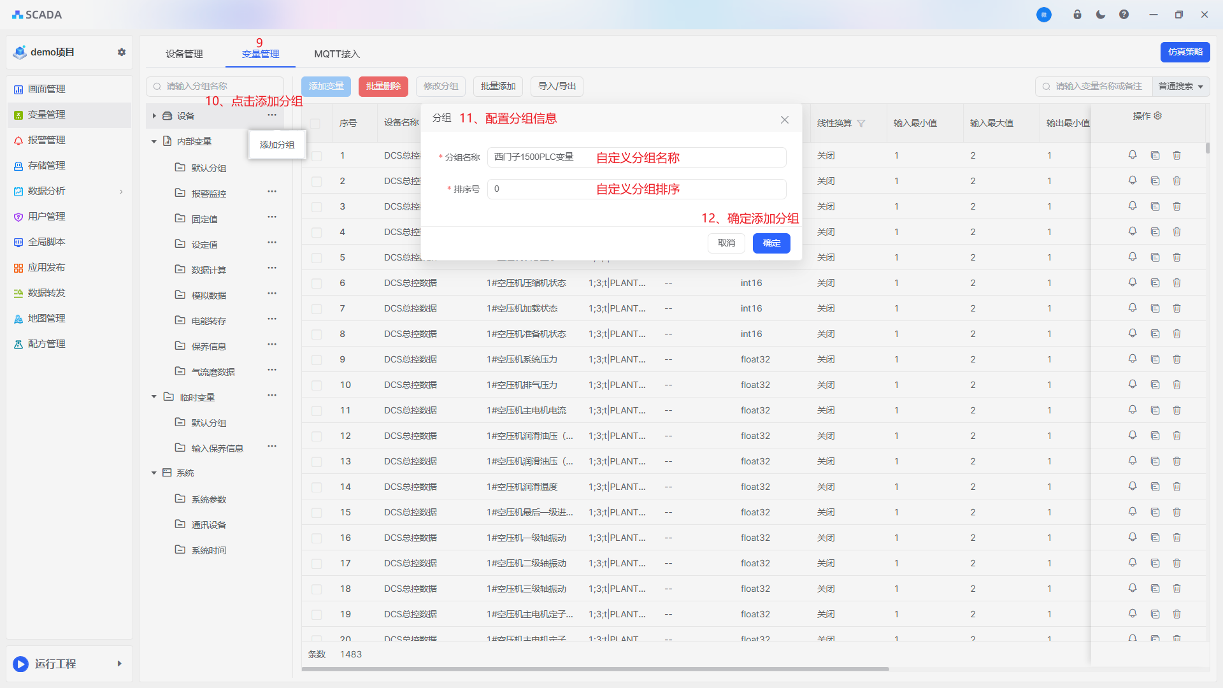1223x688 pixels.
Task: Tick the checkbox for row 13
Action: (x=317, y=462)
